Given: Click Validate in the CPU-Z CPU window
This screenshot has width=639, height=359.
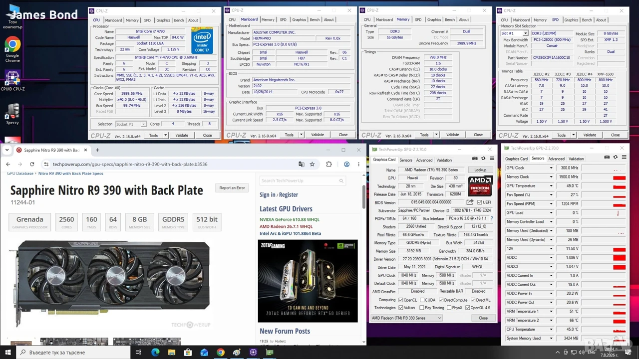Looking at the screenshot, I should coord(182,135).
